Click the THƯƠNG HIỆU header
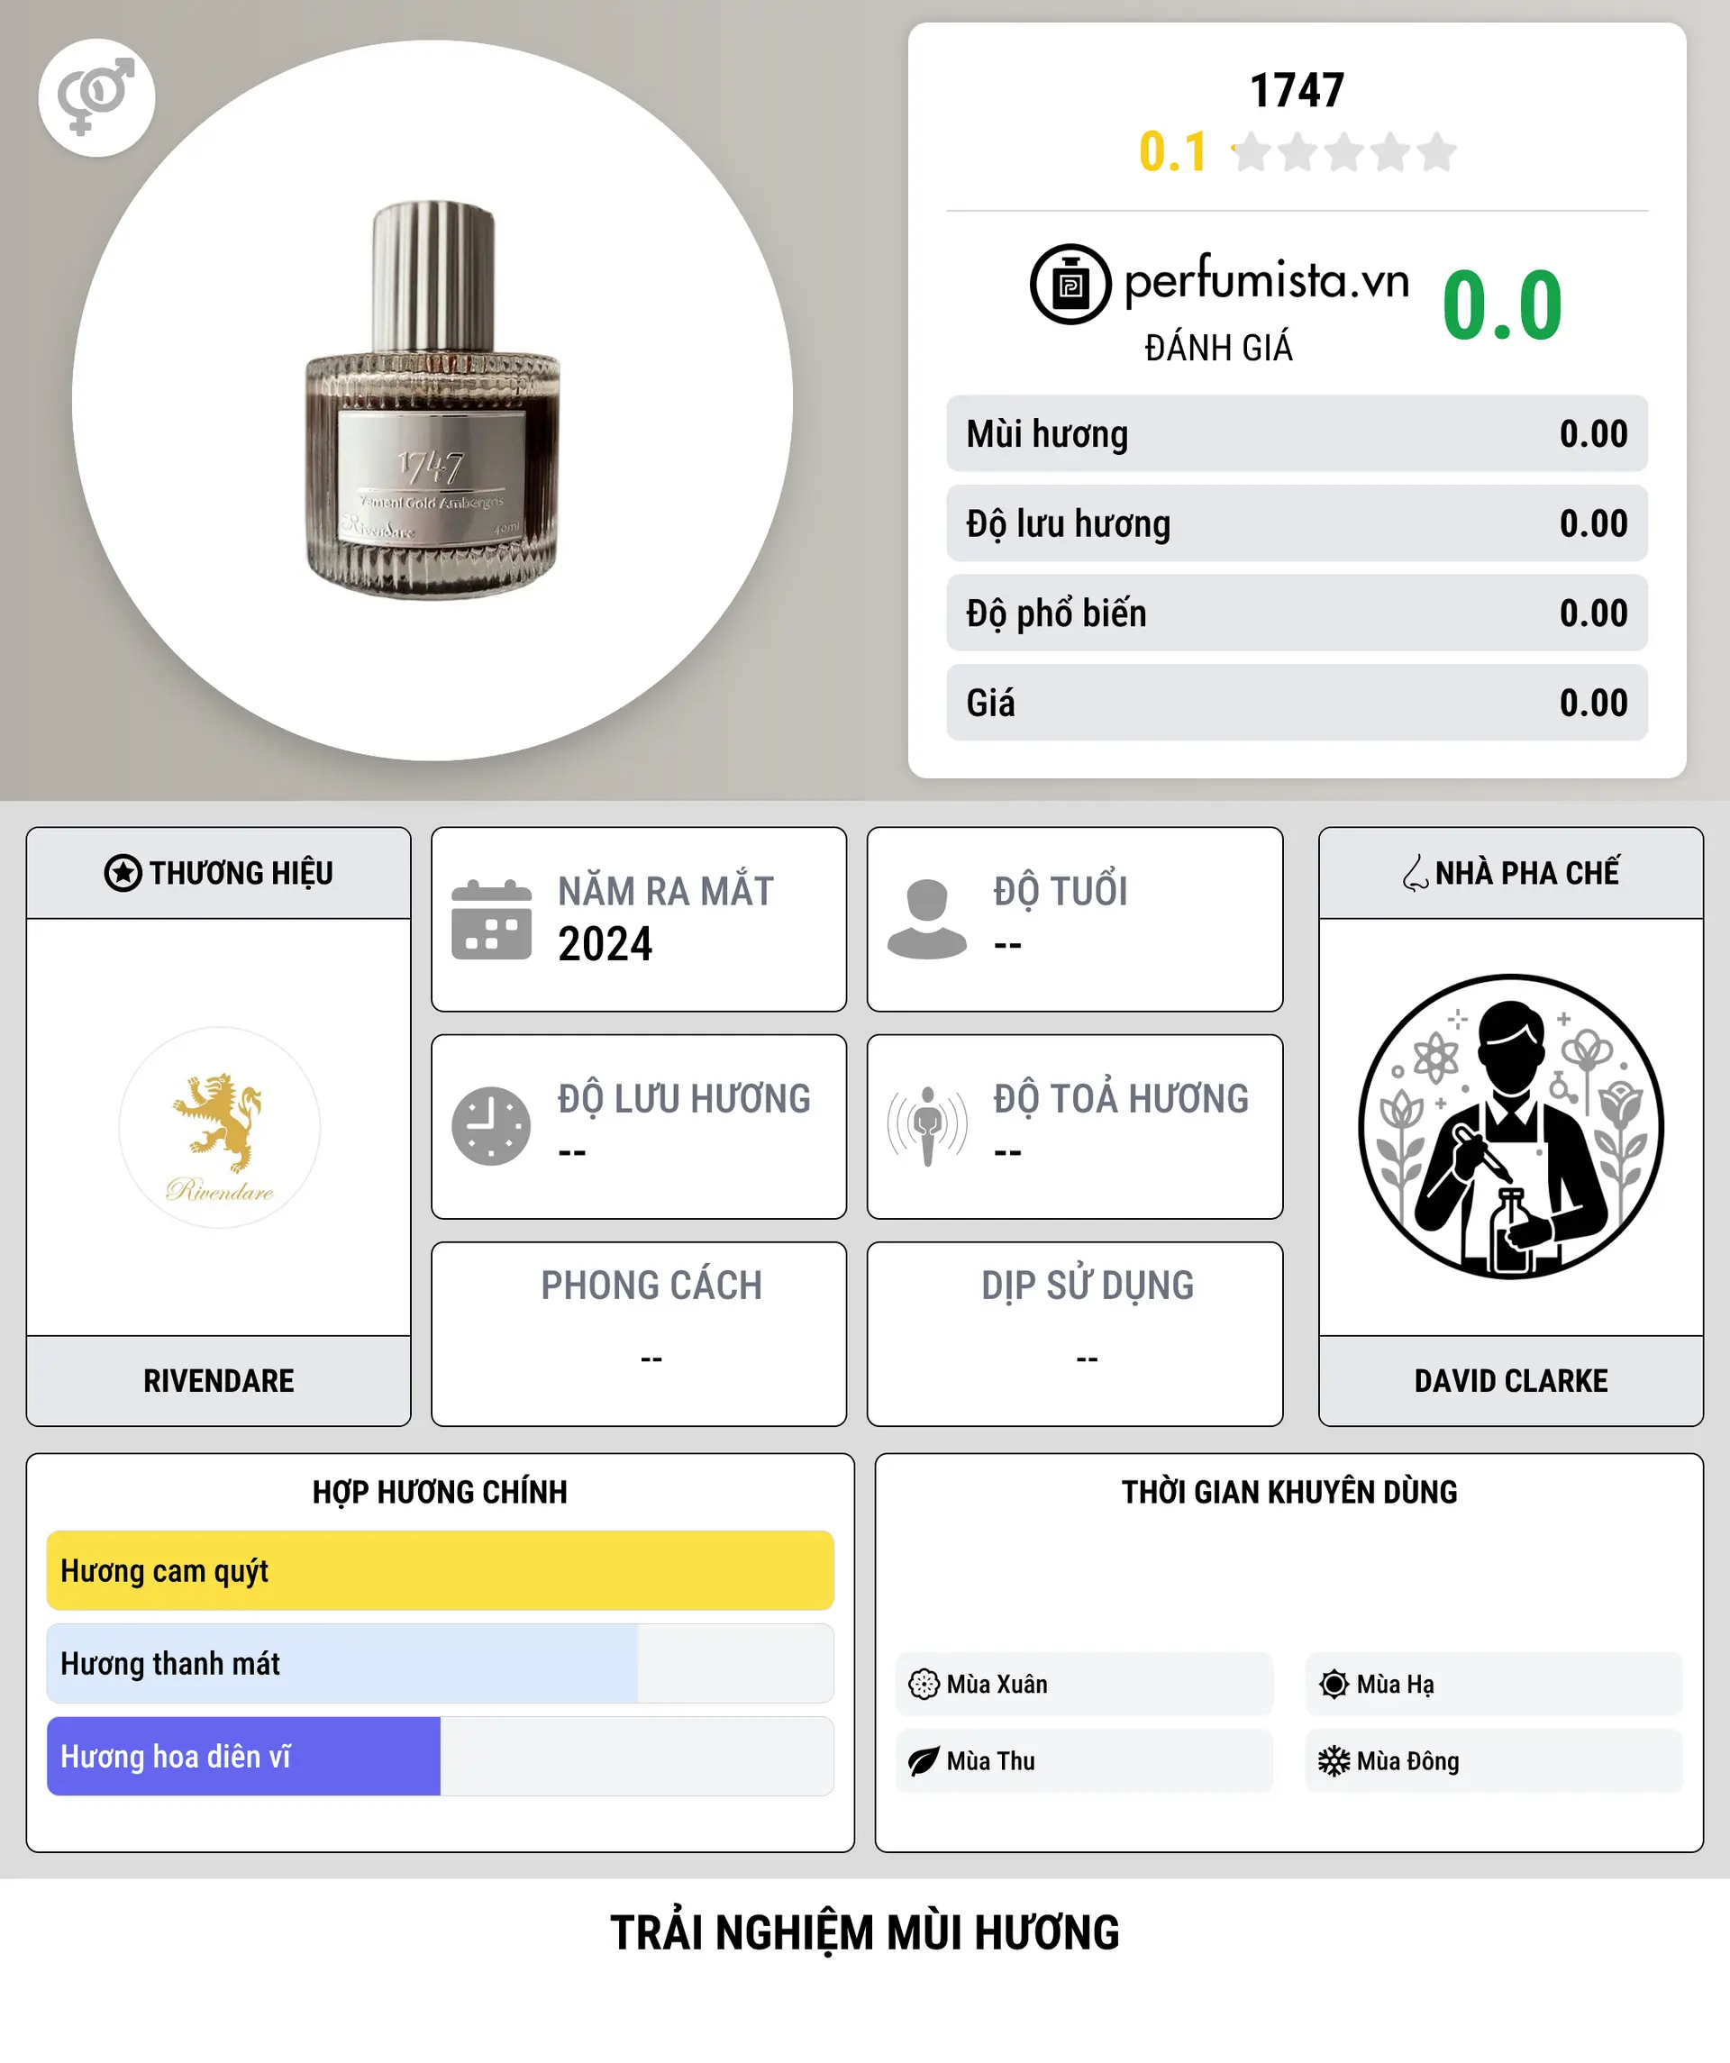The width and height of the screenshot is (1730, 2063). point(219,872)
